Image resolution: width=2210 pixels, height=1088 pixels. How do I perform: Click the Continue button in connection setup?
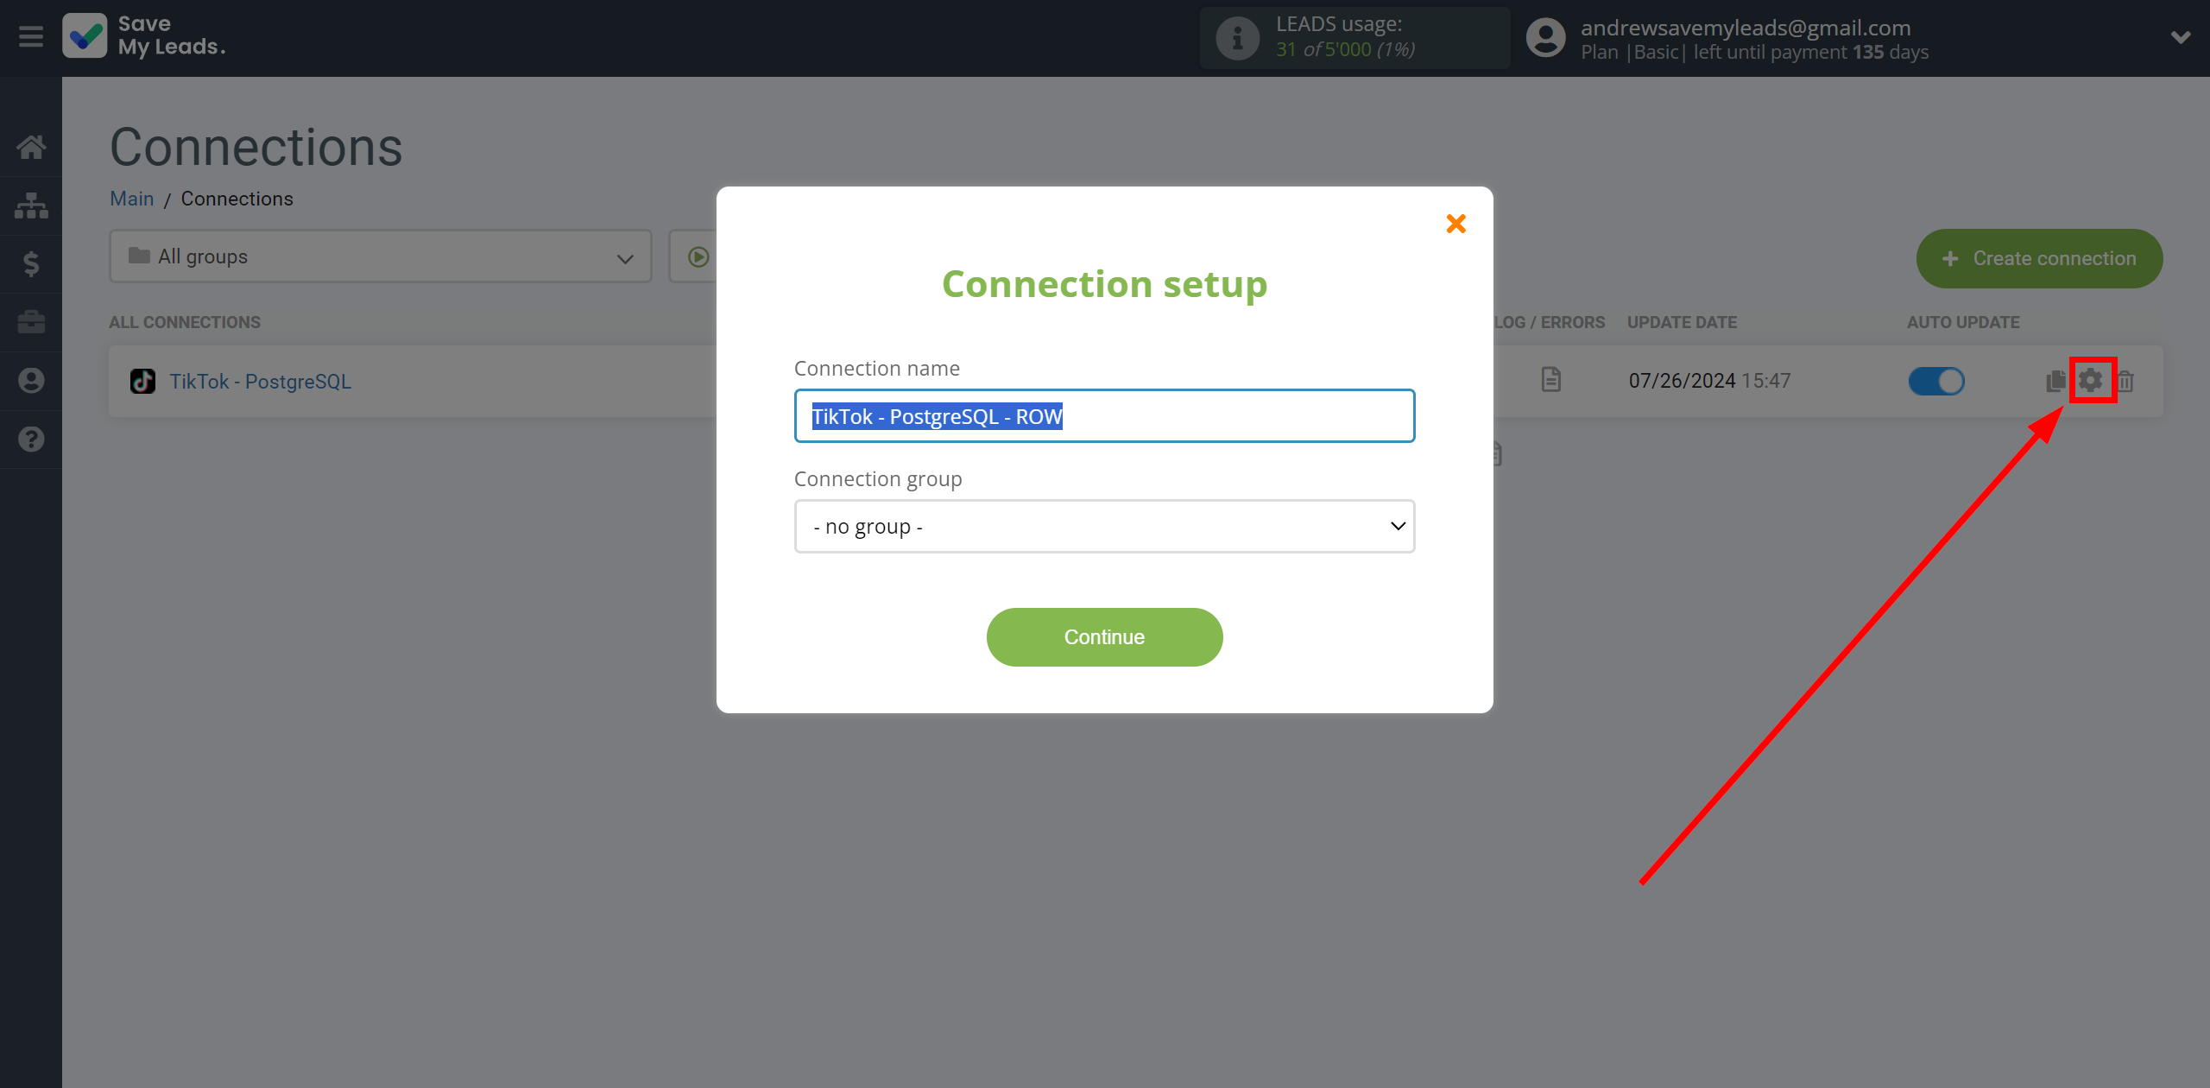coord(1105,637)
